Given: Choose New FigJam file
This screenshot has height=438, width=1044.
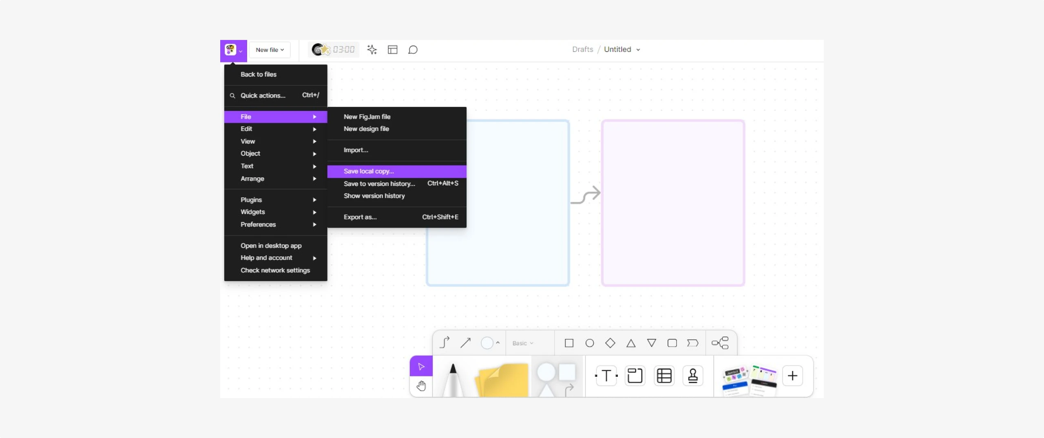Looking at the screenshot, I should [397, 117].
